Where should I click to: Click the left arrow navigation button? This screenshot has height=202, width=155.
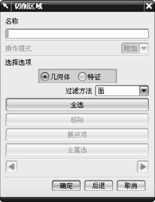12,166
